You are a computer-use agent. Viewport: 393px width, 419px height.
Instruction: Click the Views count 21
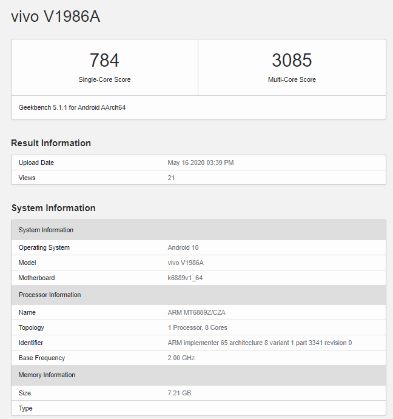[171, 178]
